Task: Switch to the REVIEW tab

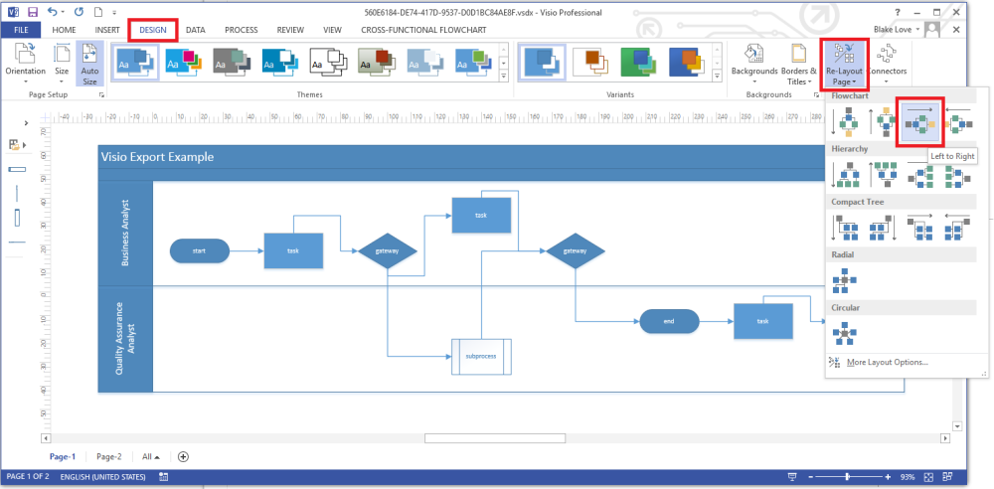Action: click(x=290, y=30)
